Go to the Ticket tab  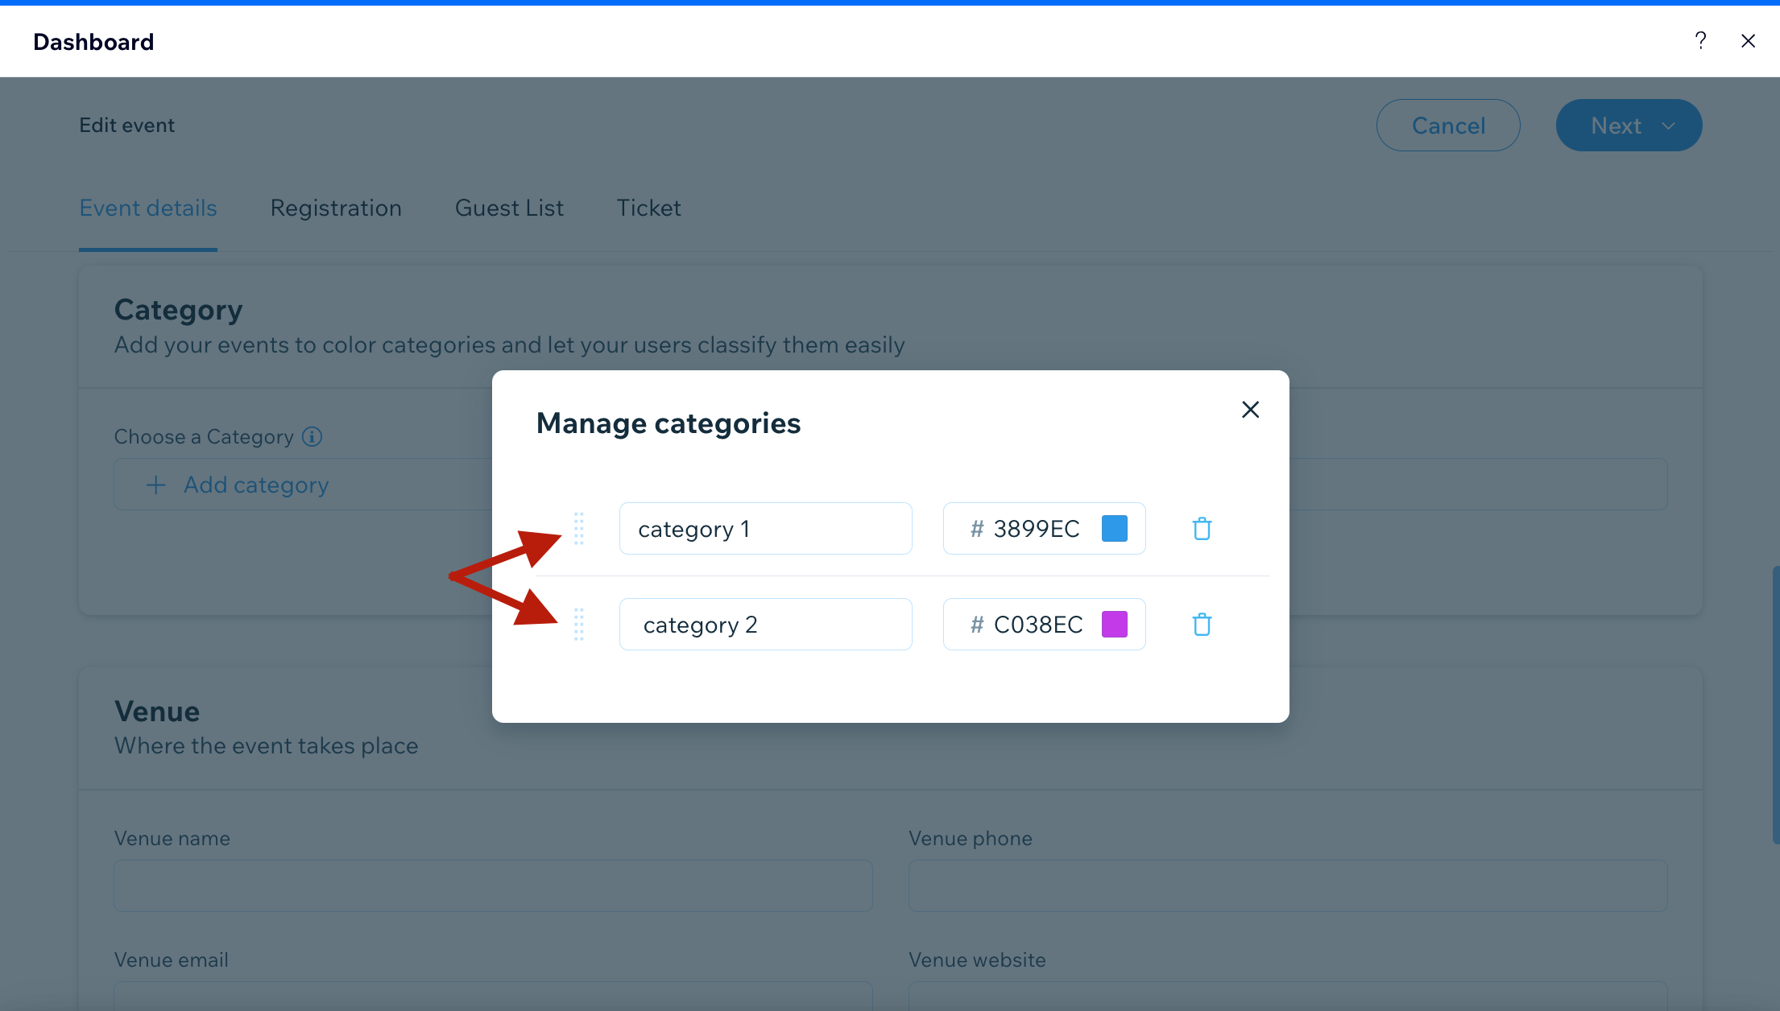(x=648, y=208)
